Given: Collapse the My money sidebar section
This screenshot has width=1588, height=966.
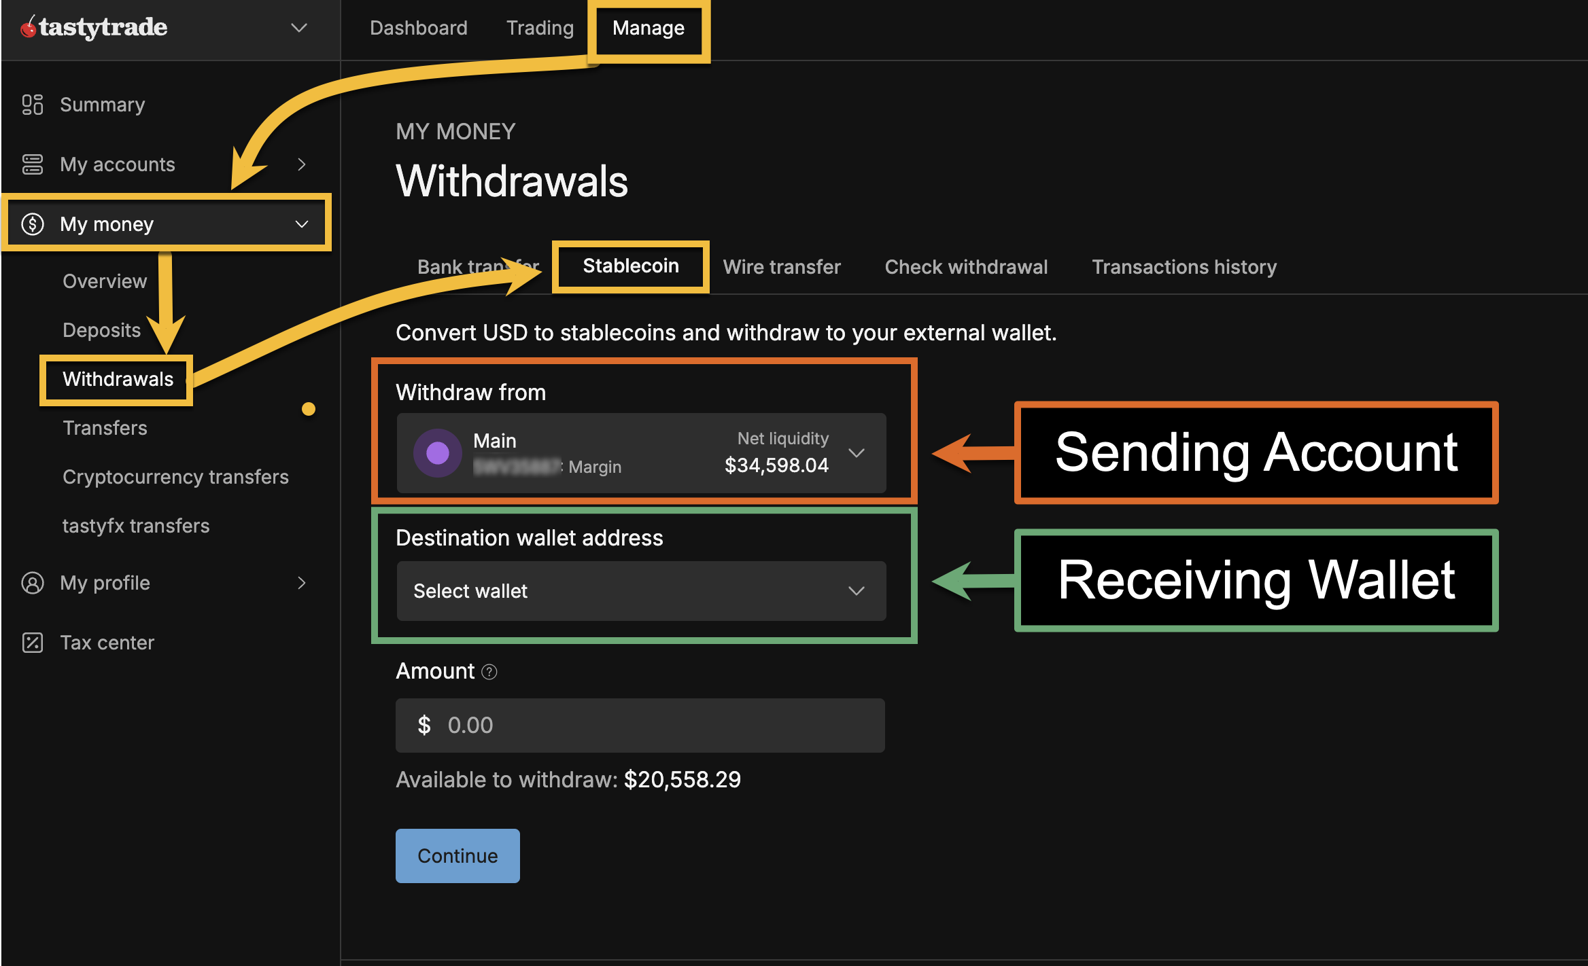Looking at the screenshot, I should (x=301, y=223).
